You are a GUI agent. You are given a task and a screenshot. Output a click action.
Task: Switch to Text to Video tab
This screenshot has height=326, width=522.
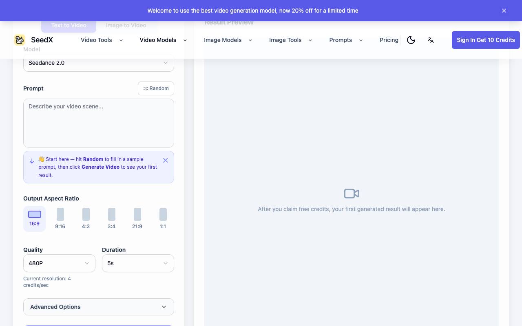coord(69,25)
